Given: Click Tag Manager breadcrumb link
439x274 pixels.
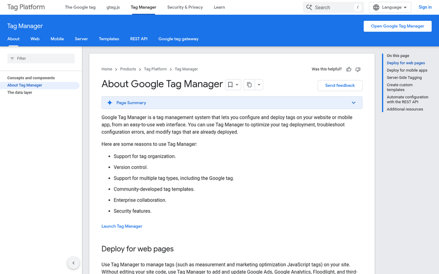Looking at the screenshot, I should click(186, 69).
